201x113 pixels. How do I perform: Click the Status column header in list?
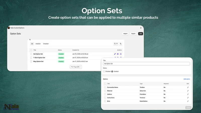click(60, 50)
